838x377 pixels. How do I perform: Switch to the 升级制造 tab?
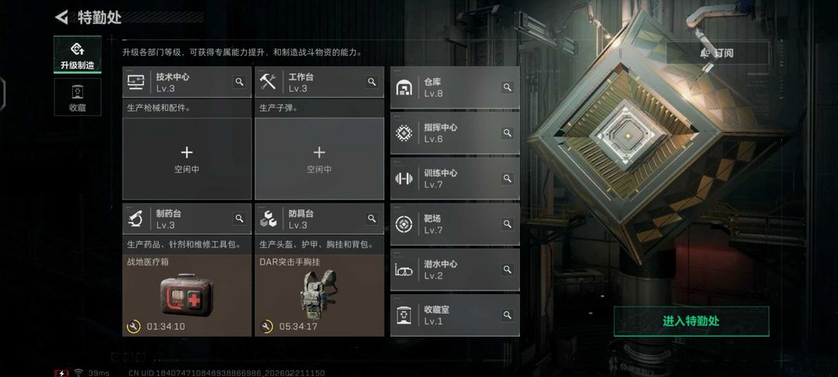click(78, 54)
